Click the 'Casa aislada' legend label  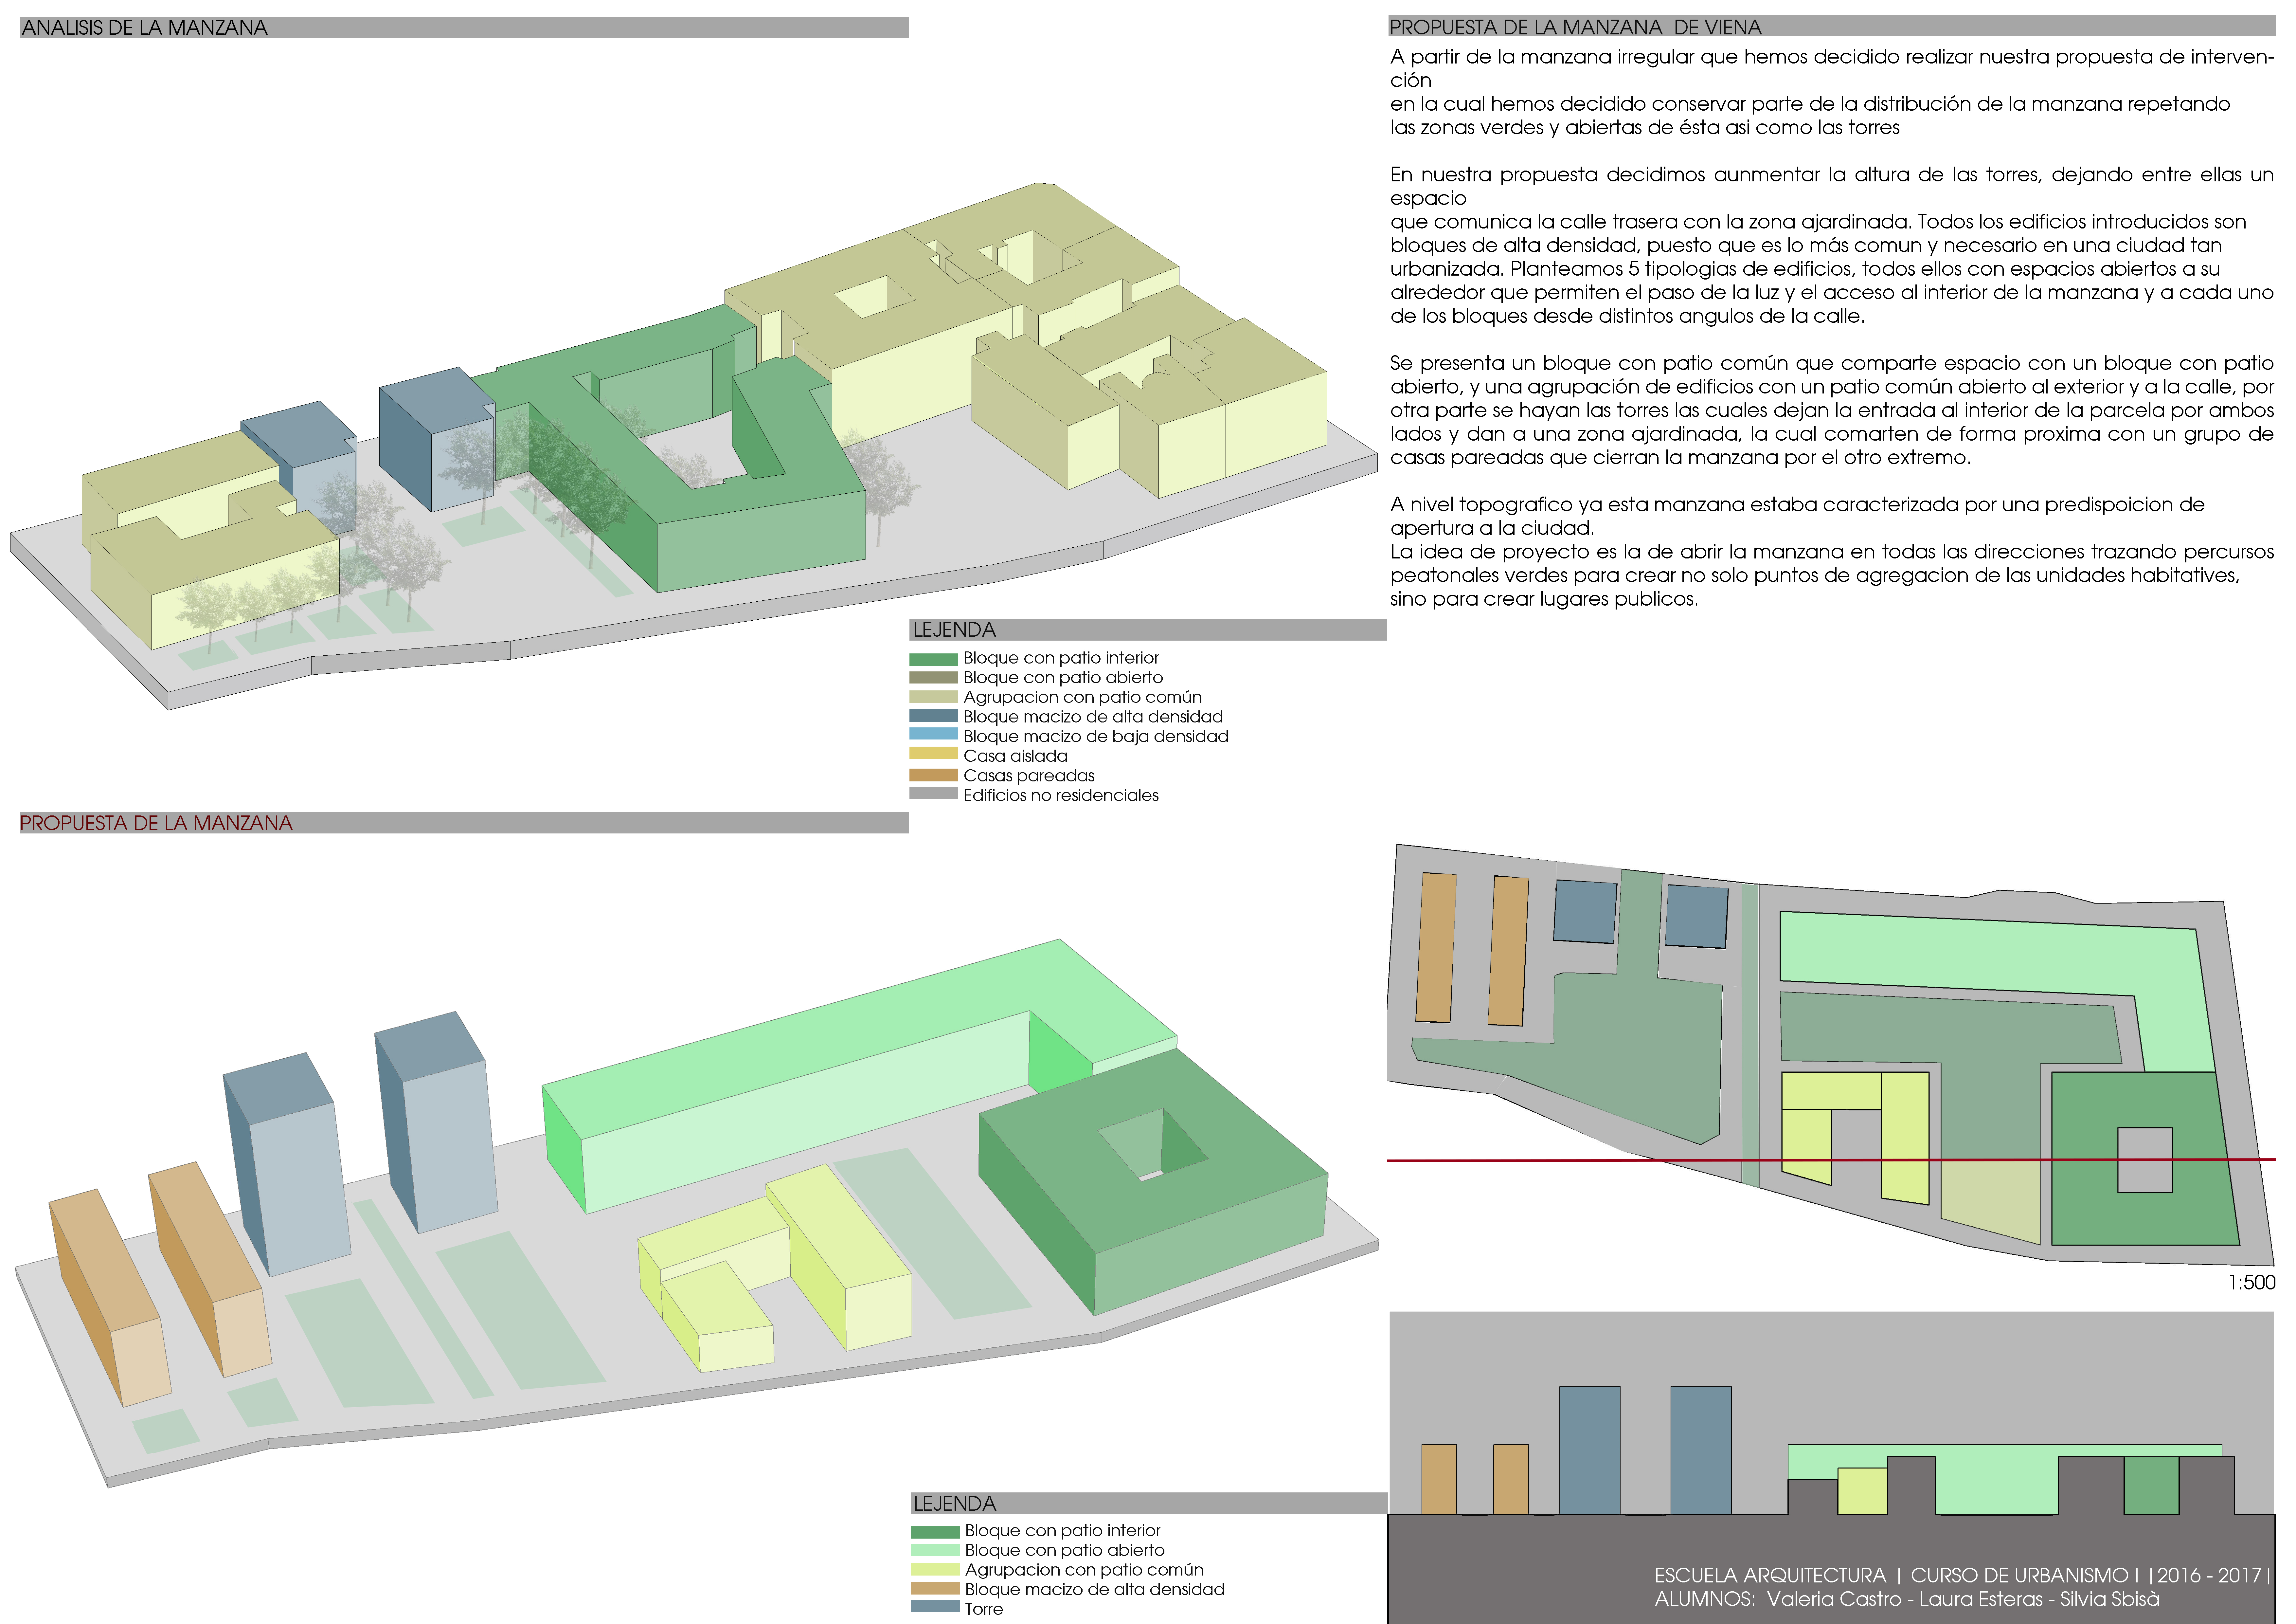click(x=1015, y=757)
